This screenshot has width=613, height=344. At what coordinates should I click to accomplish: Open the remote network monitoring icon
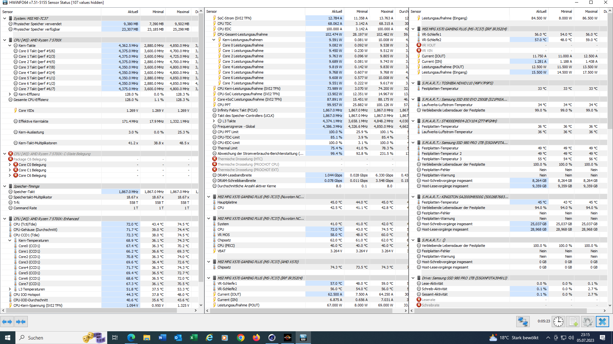523,322
